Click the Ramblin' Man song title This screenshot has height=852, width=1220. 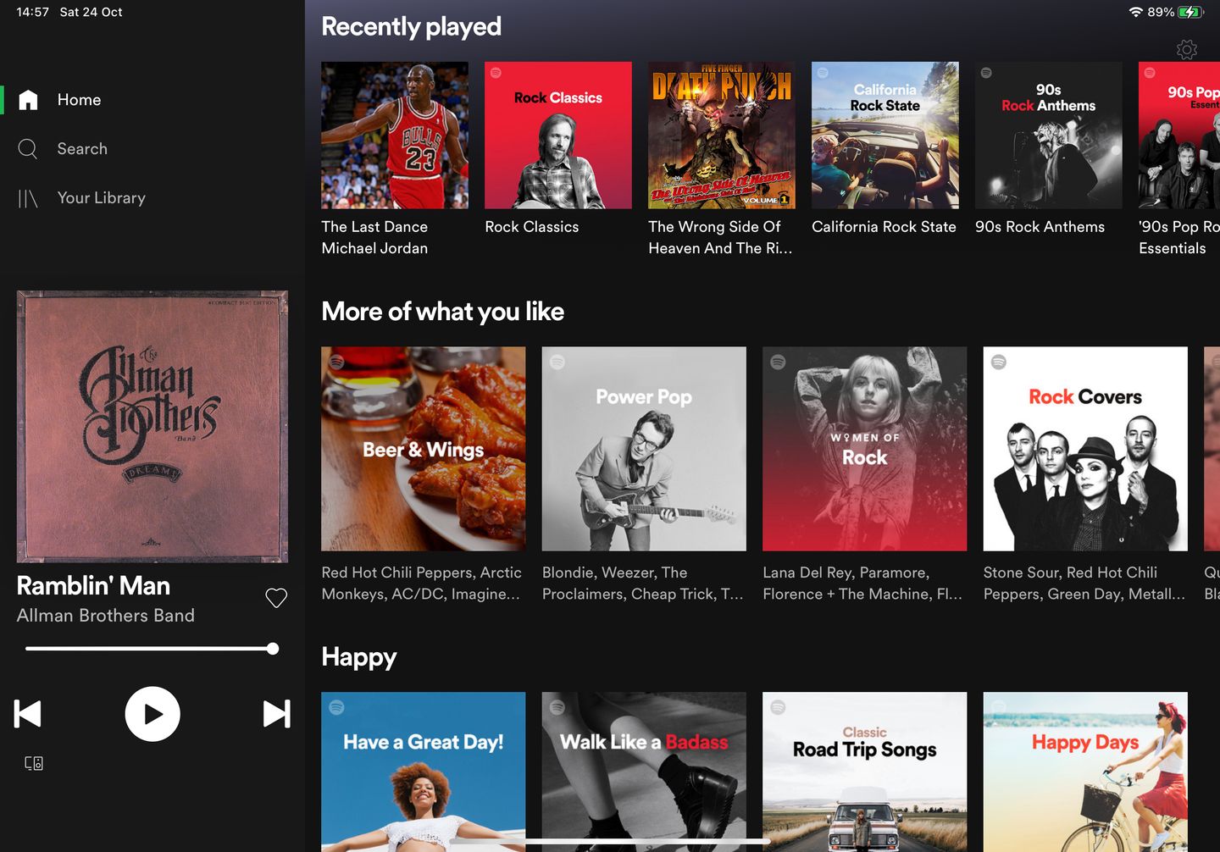93,586
